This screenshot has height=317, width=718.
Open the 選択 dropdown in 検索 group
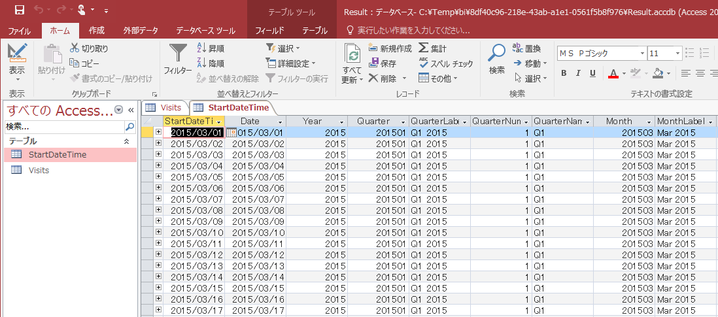[530, 78]
